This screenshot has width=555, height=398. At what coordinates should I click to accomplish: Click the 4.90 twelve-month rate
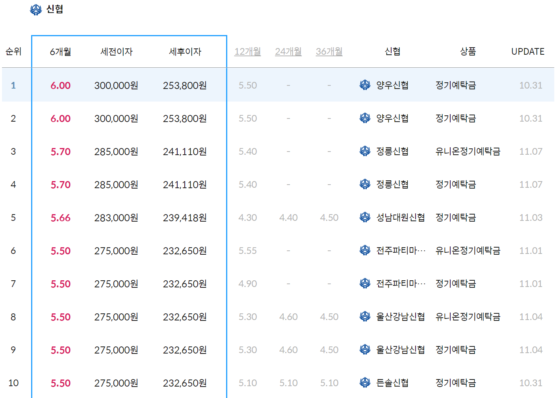coord(248,284)
